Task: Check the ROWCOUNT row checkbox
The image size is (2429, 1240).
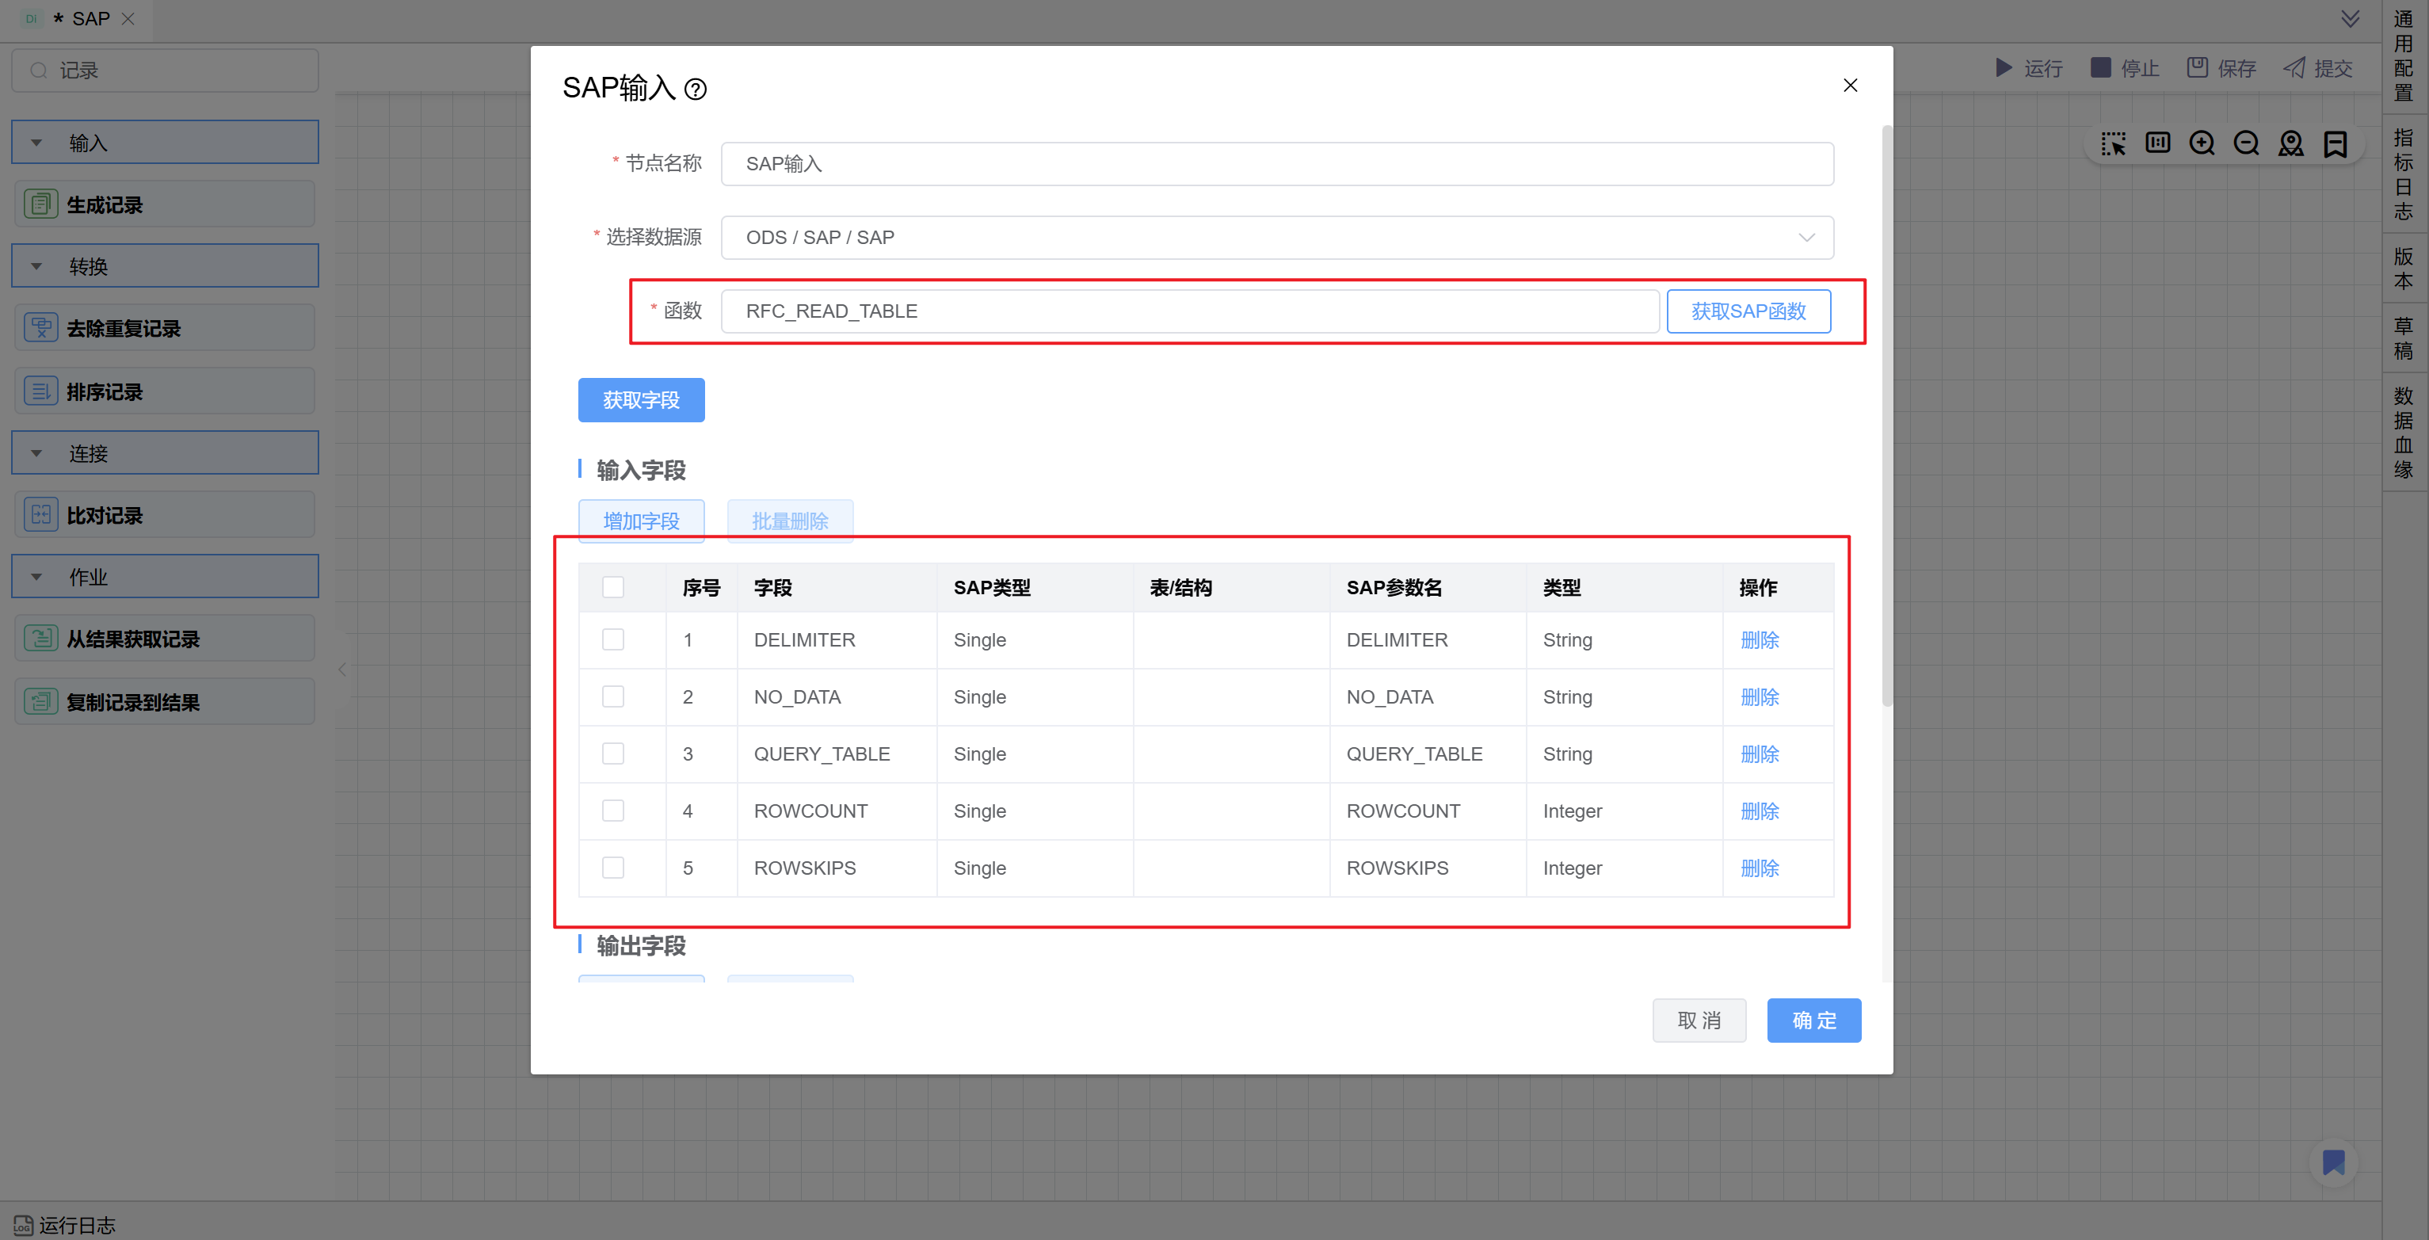Action: tap(613, 811)
